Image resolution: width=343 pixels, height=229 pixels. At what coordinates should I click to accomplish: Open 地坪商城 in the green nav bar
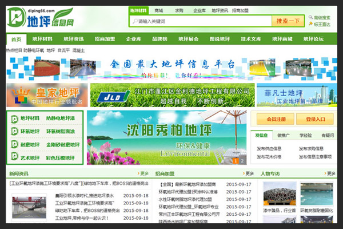pos(282,39)
